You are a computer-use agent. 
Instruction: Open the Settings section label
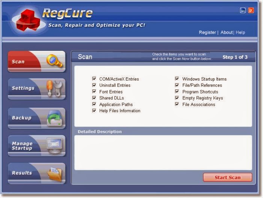pyautogui.click(x=23, y=88)
